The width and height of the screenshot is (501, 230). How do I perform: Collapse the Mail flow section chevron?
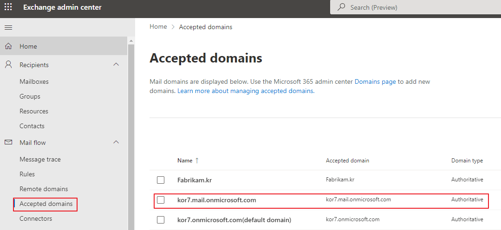tap(116, 142)
